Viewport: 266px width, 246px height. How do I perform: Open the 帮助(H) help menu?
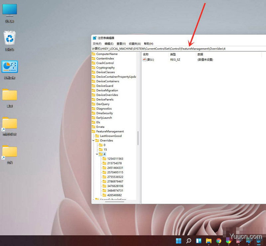(x=149, y=44)
